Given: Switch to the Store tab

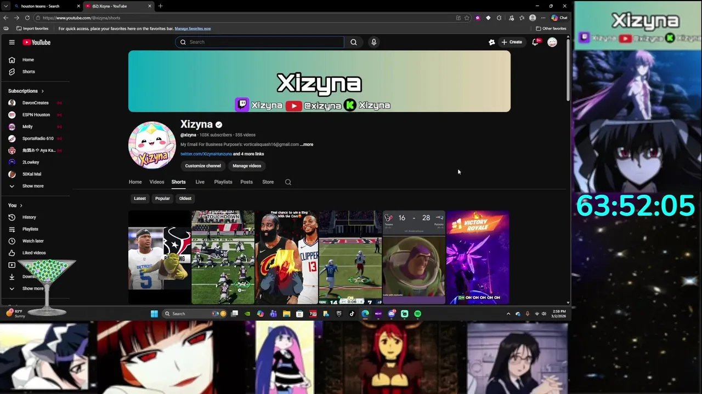Looking at the screenshot, I should (268, 182).
